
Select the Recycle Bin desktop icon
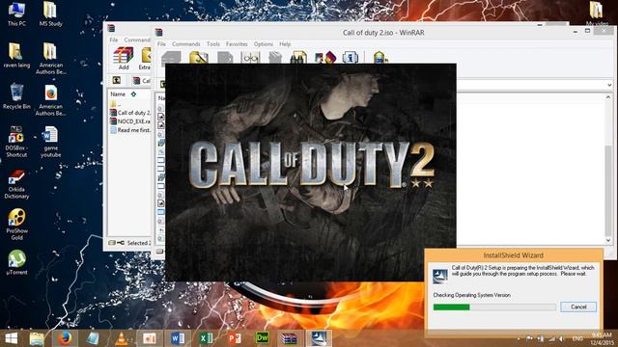(x=16, y=96)
